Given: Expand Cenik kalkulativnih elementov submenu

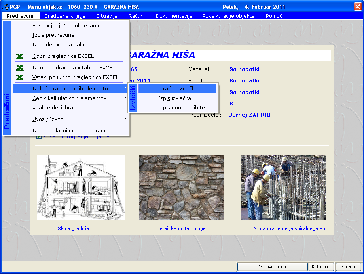Looking at the screenshot, I should click(69, 98).
